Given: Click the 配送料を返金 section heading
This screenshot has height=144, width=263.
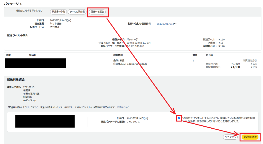Looking at the screenshot, I should click(x=16, y=80).
